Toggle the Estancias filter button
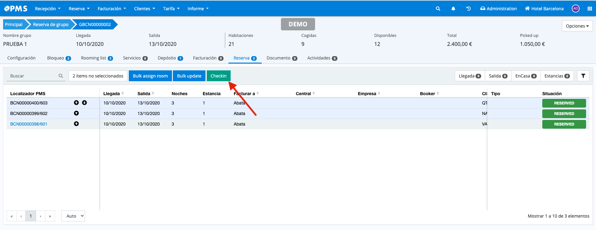The height and width of the screenshot is (230, 596). pyautogui.click(x=557, y=76)
